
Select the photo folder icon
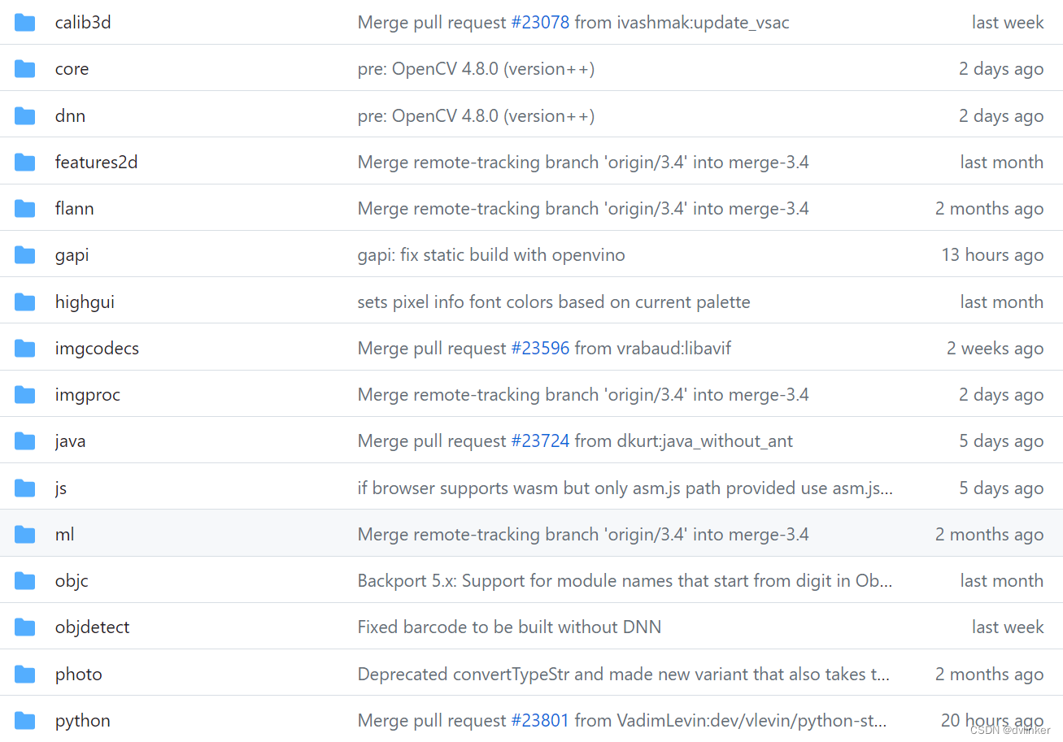25,675
